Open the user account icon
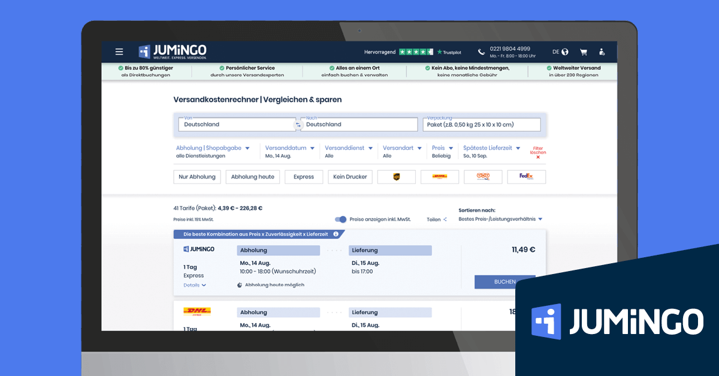 [x=602, y=52]
